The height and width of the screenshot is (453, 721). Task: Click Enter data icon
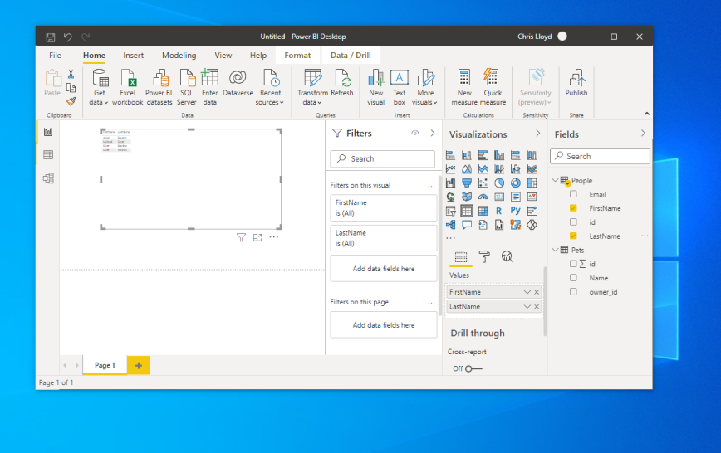[x=209, y=78]
